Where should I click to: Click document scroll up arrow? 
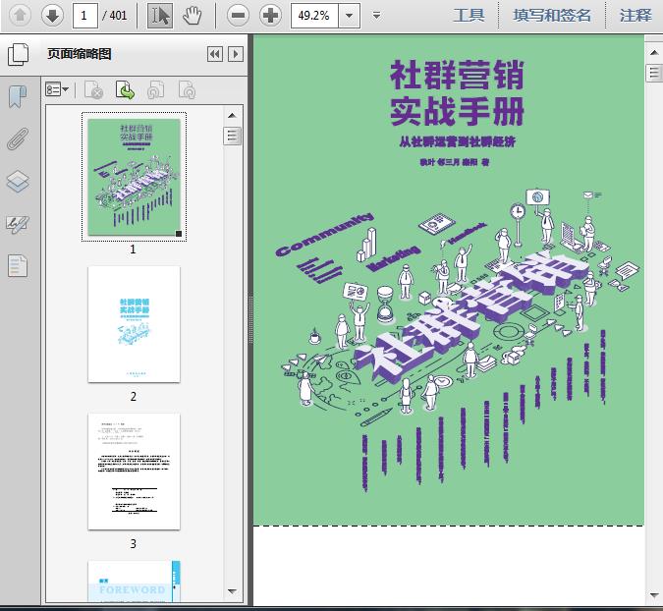click(x=654, y=53)
